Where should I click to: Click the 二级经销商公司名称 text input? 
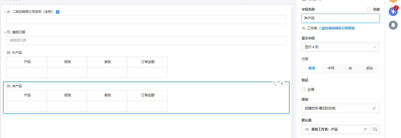click(x=146, y=20)
